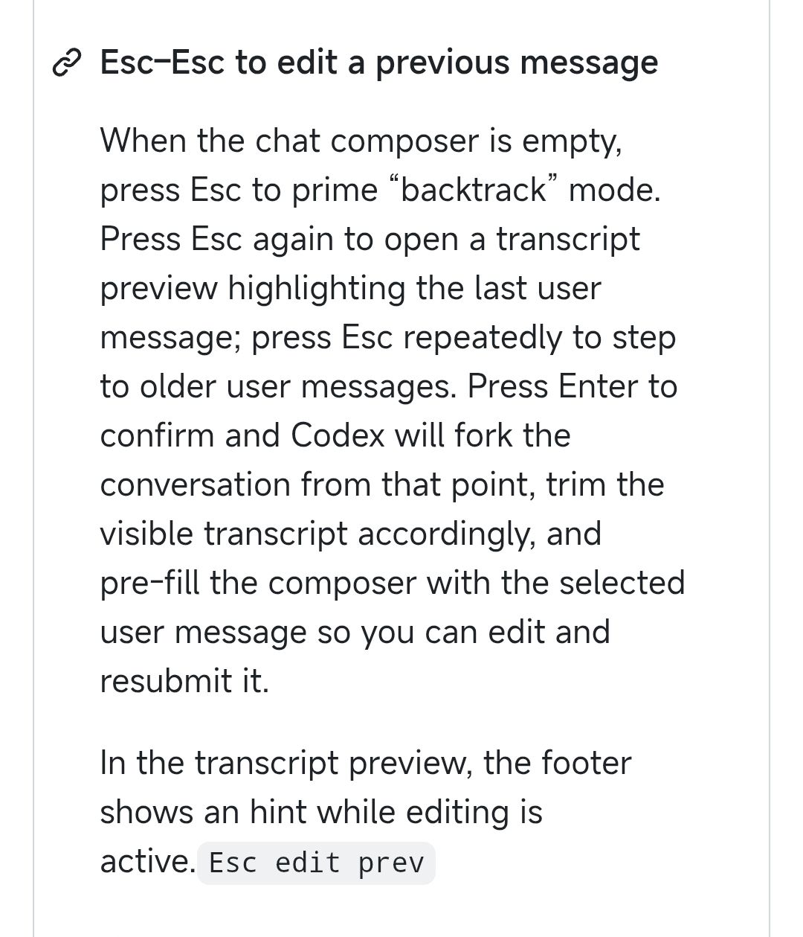Screen dimensions: 803x937
Task: Click the line "preview highlighting the last user"
Action: pyautogui.click(x=350, y=288)
